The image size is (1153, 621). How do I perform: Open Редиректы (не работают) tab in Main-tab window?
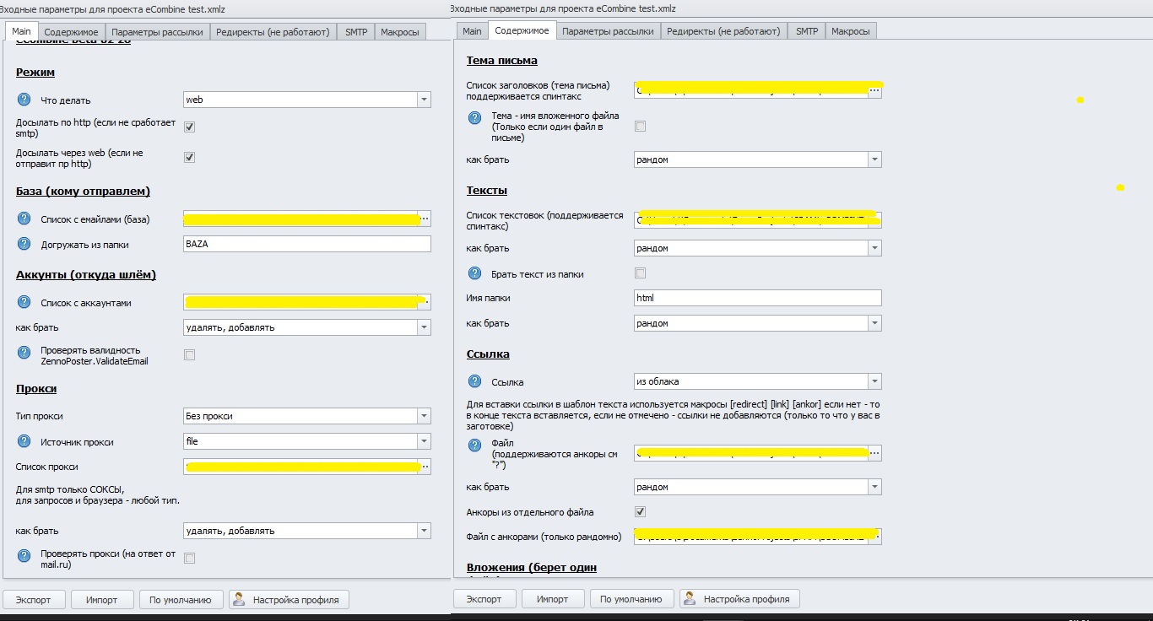273,32
